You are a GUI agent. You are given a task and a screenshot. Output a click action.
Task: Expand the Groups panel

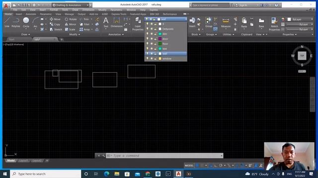point(211,35)
